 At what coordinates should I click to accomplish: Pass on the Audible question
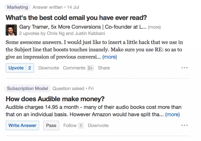pyautogui.click(x=51, y=125)
